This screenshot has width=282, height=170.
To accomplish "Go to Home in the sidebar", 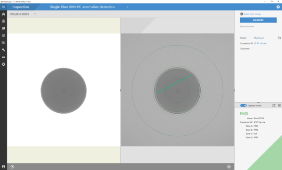I will pyautogui.click(x=3, y=14).
